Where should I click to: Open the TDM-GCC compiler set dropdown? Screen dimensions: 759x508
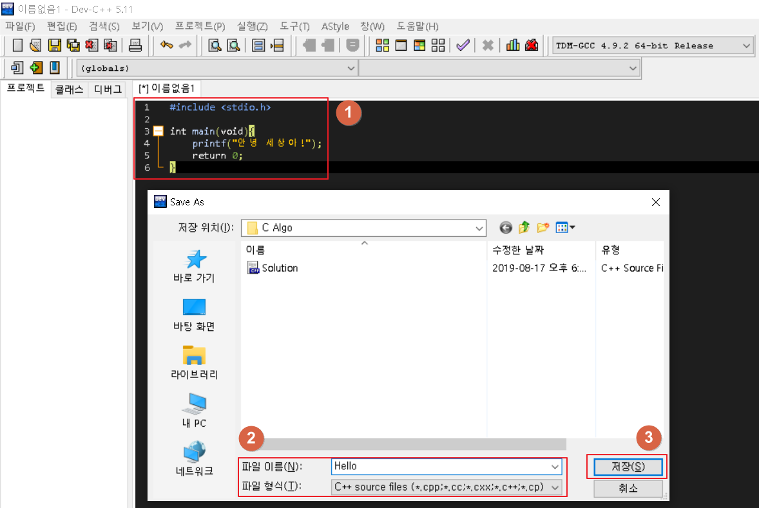[746, 46]
